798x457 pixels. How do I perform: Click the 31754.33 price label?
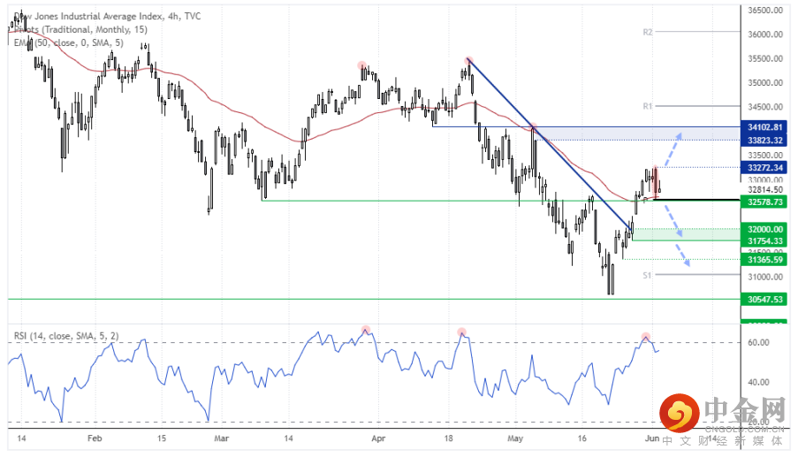(764, 240)
